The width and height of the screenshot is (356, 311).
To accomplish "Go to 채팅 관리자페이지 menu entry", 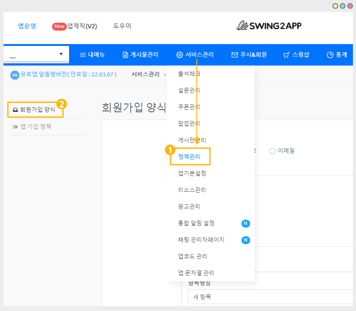I will click(x=201, y=240).
